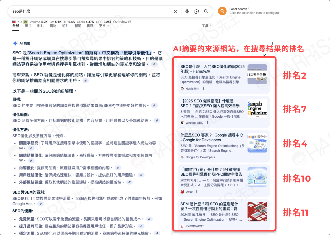Open the link chip on the 目標 line
This screenshot has width=330, height=235.
point(154,105)
